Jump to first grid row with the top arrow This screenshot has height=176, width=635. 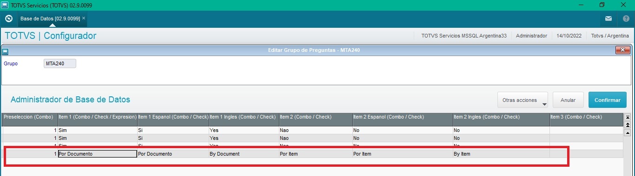pyautogui.click(x=627, y=117)
